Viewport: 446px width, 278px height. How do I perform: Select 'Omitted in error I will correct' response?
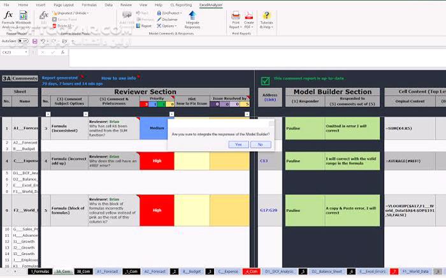[x=352, y=128]
